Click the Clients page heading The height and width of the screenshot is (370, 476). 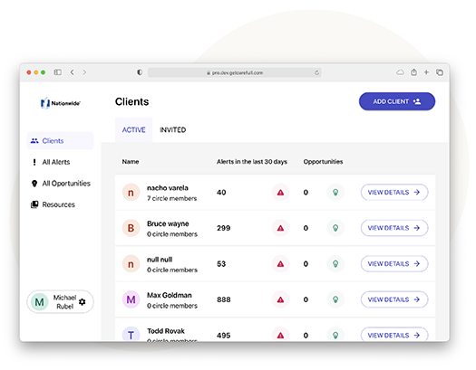(132, 101)
